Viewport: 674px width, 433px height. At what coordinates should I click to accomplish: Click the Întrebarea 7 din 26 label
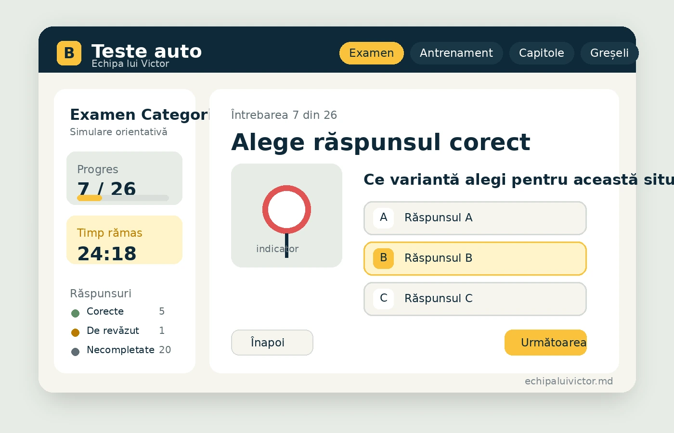click(x=284, y=115)
